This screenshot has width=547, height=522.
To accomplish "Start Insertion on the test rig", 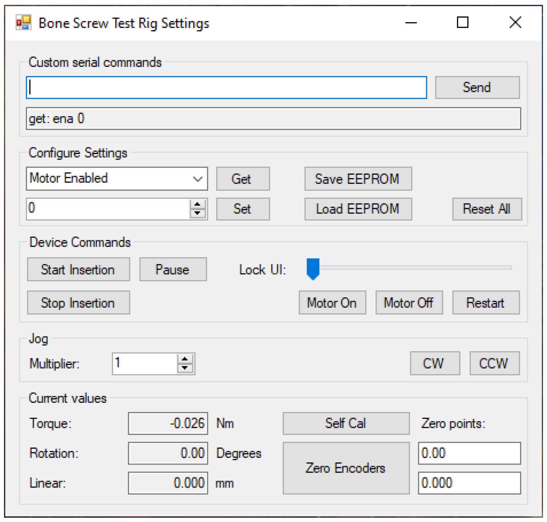I will pos(78,269).
